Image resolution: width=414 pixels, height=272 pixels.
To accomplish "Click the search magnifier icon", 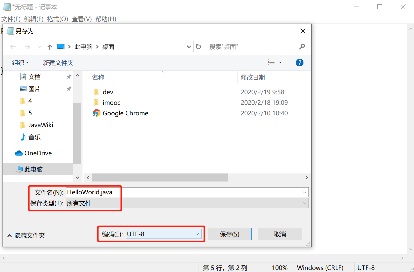I will pos(302,47).
